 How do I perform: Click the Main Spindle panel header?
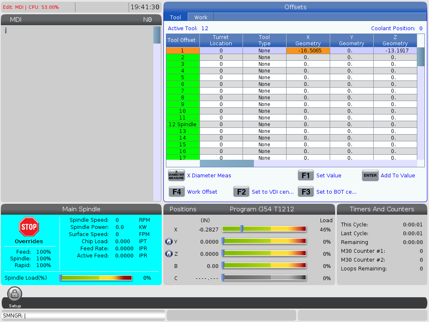pos(81,209)
